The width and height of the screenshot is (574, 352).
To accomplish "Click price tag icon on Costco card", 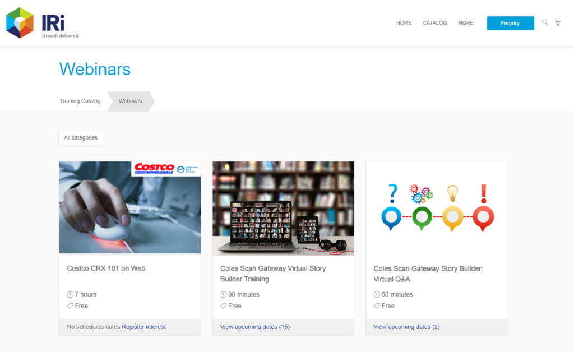I will [x=70, y=305].
